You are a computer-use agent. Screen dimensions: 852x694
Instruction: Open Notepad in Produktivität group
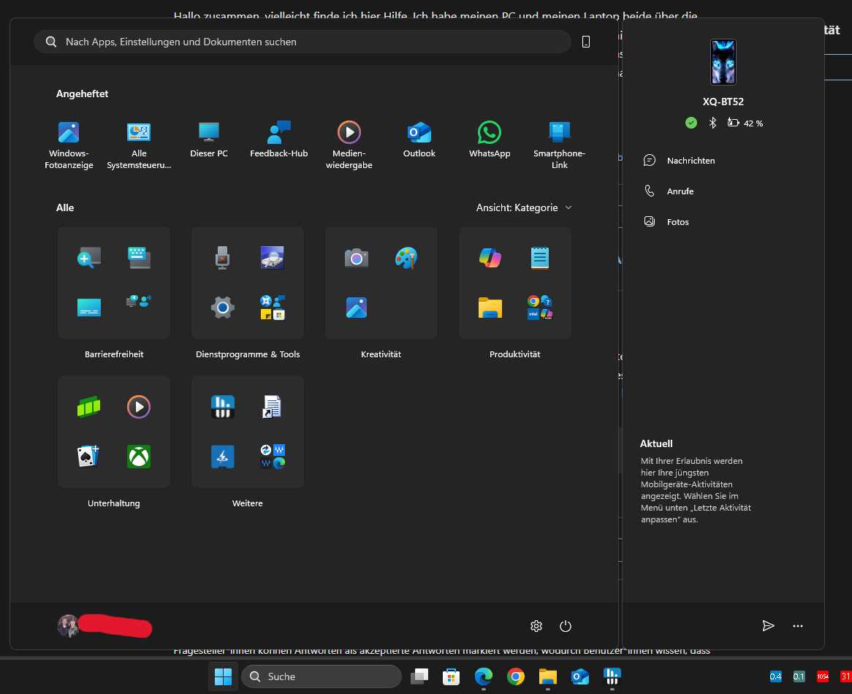pos(540,258)
